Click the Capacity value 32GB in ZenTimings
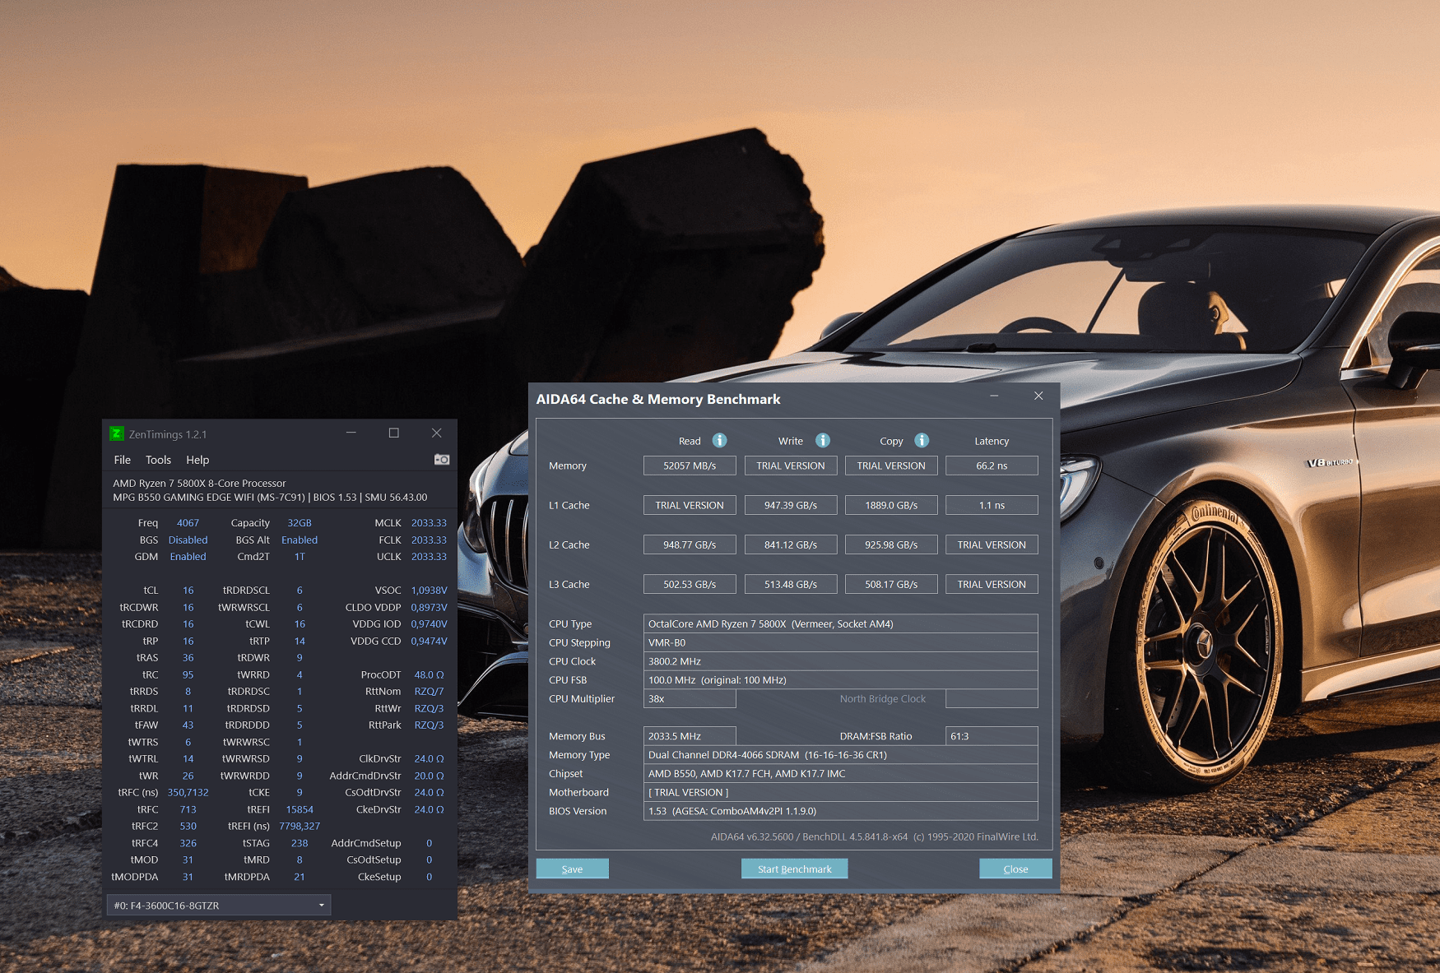This screenshot has width=1440, height=973. [300, 523]
